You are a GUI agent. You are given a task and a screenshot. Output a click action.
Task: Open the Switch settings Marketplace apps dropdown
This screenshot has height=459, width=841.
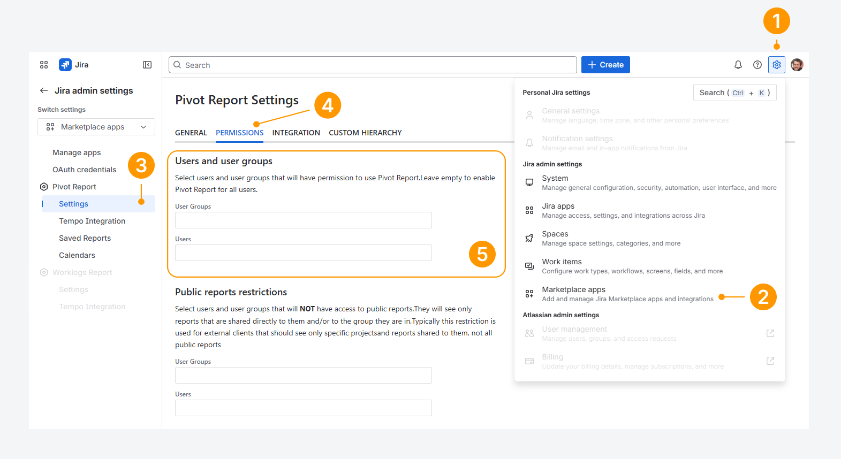point(96,127)
